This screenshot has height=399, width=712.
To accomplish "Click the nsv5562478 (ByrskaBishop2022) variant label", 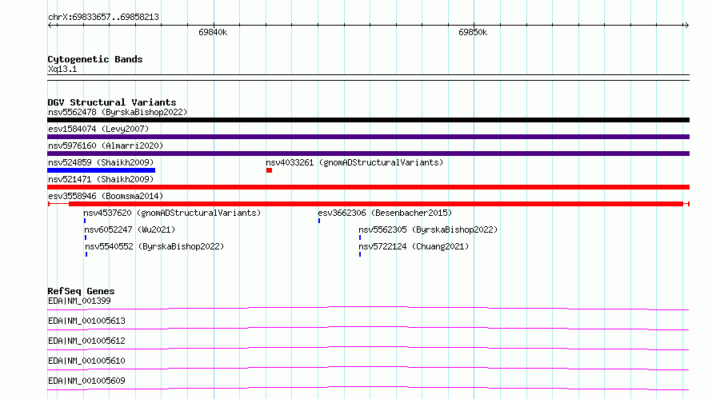I will (118, 112).
